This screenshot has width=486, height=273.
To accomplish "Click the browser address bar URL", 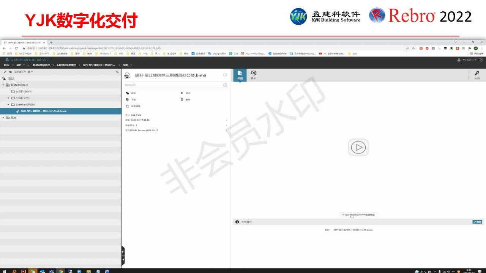I will (99, 48).
